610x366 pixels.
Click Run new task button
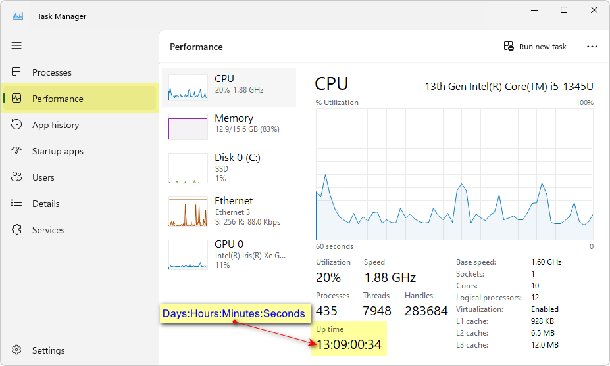535,47
